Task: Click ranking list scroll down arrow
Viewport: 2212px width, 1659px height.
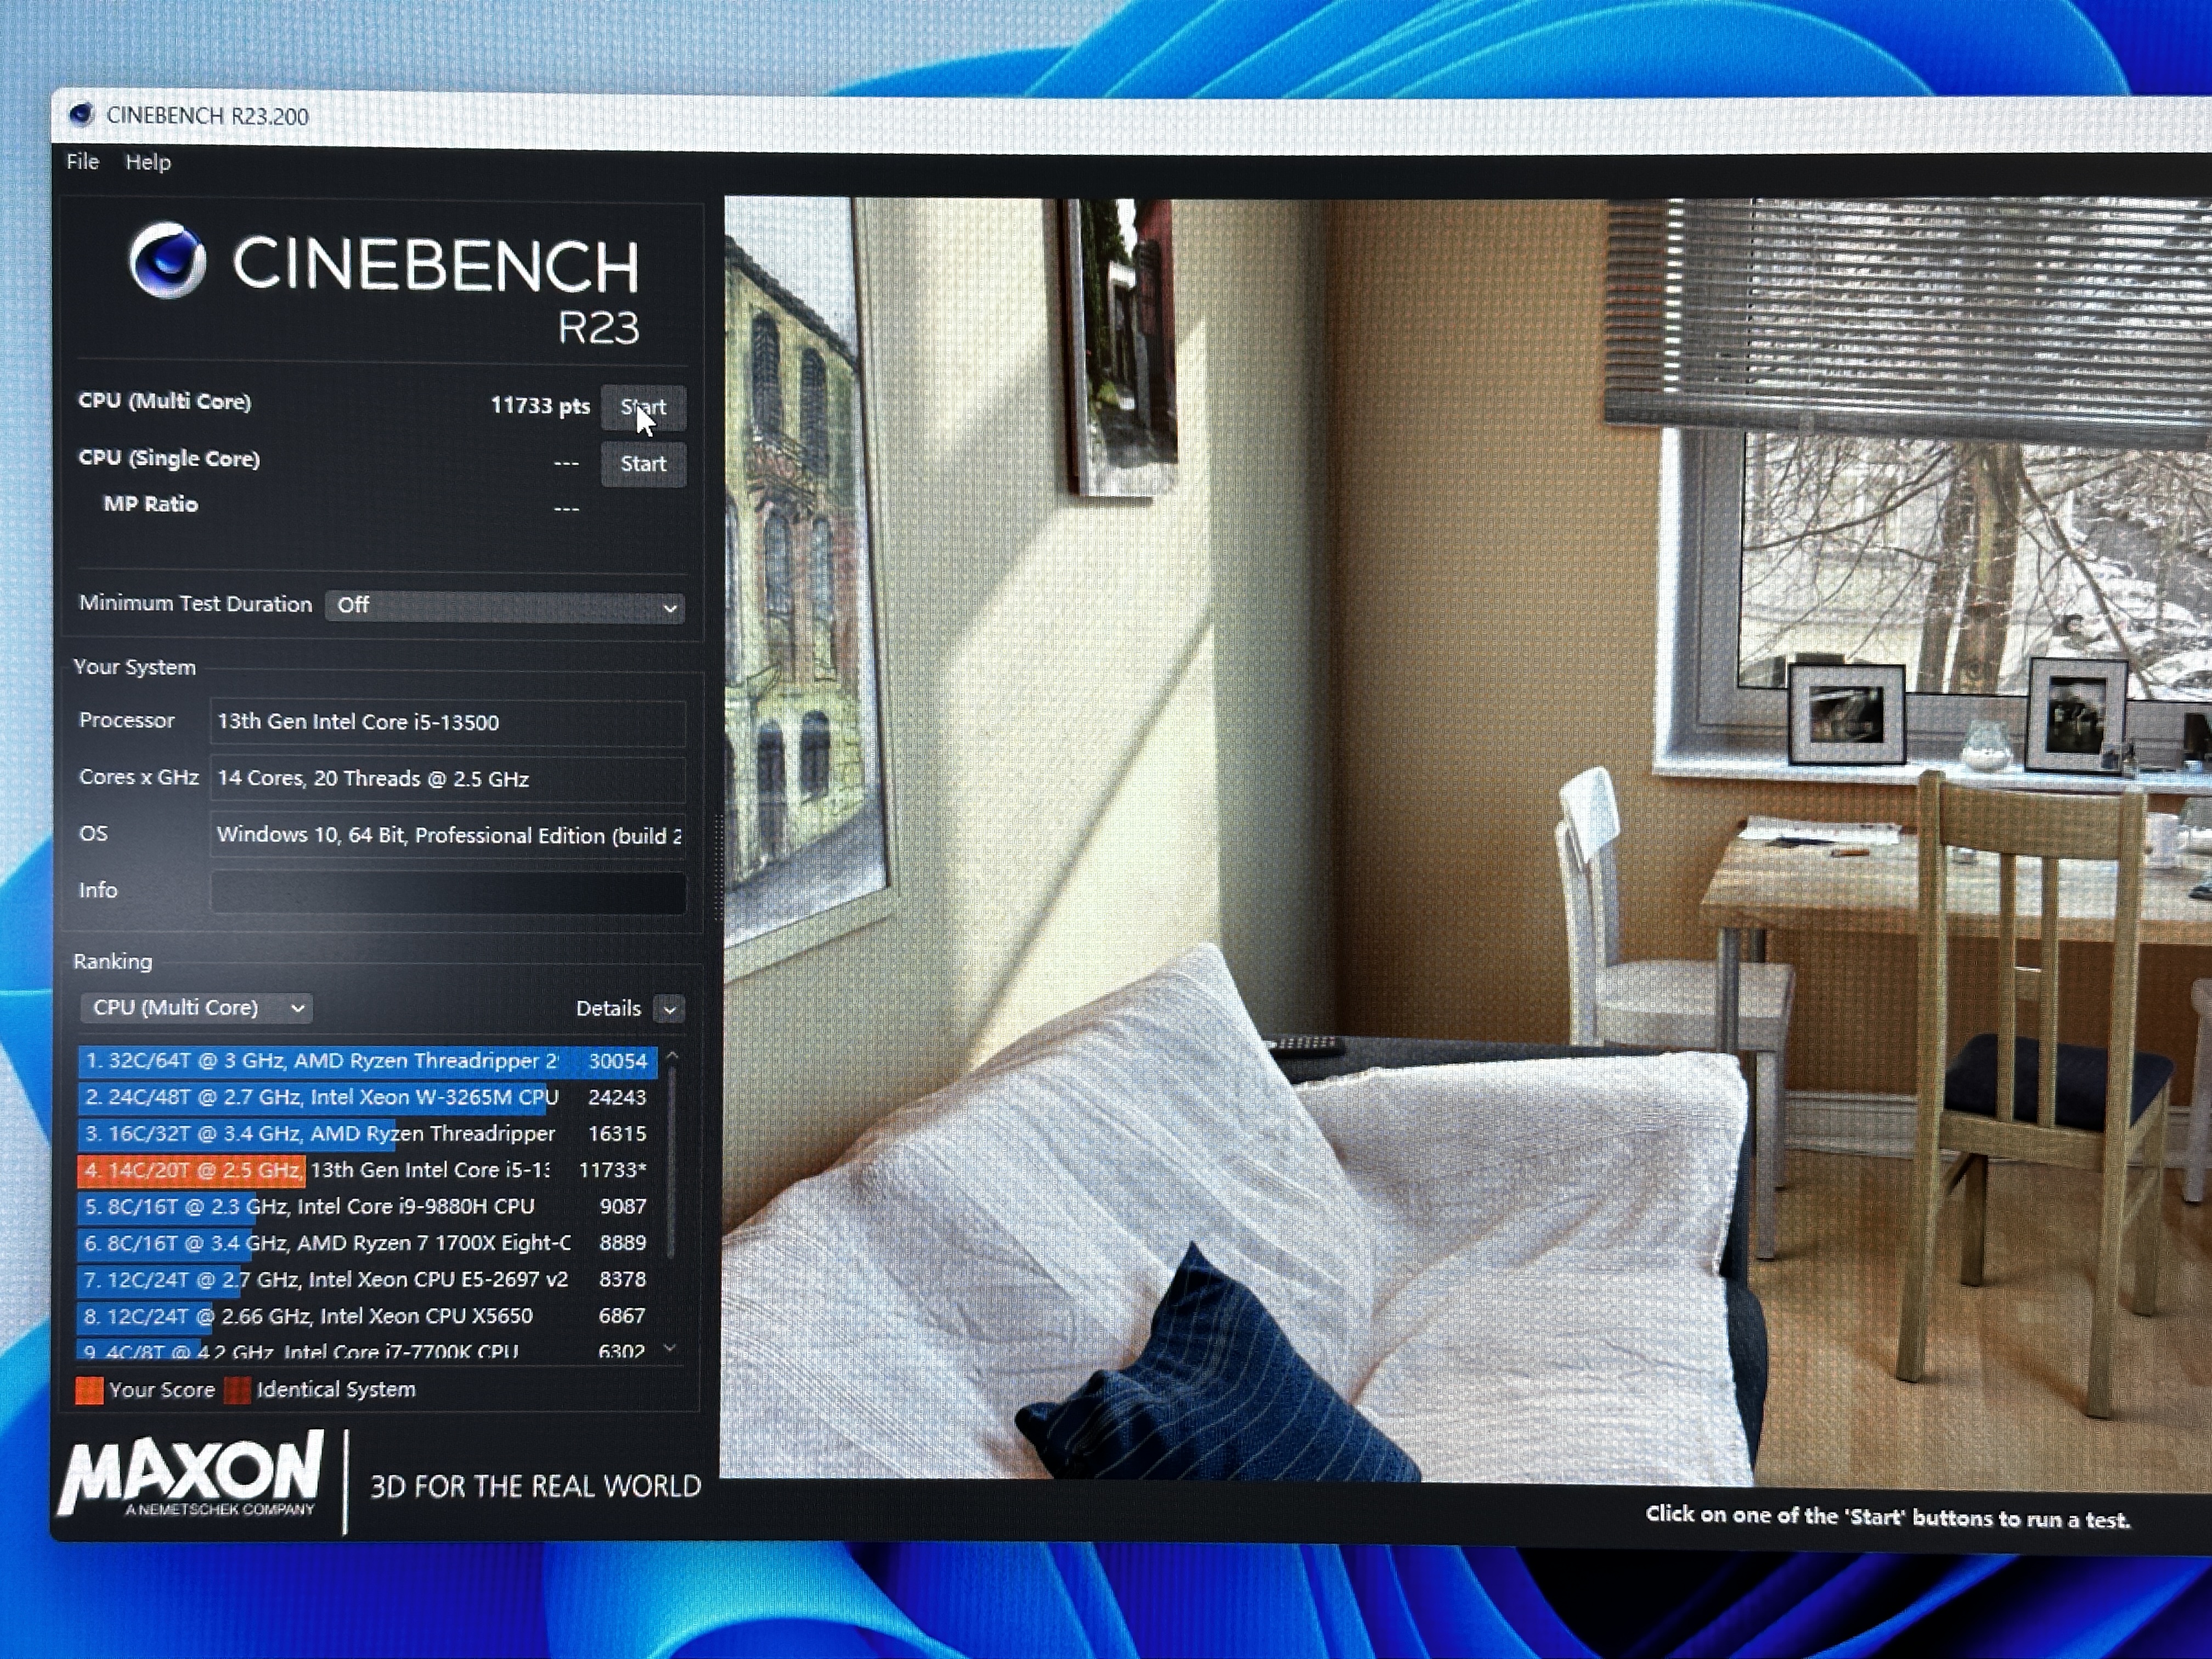Action: 670,1349
